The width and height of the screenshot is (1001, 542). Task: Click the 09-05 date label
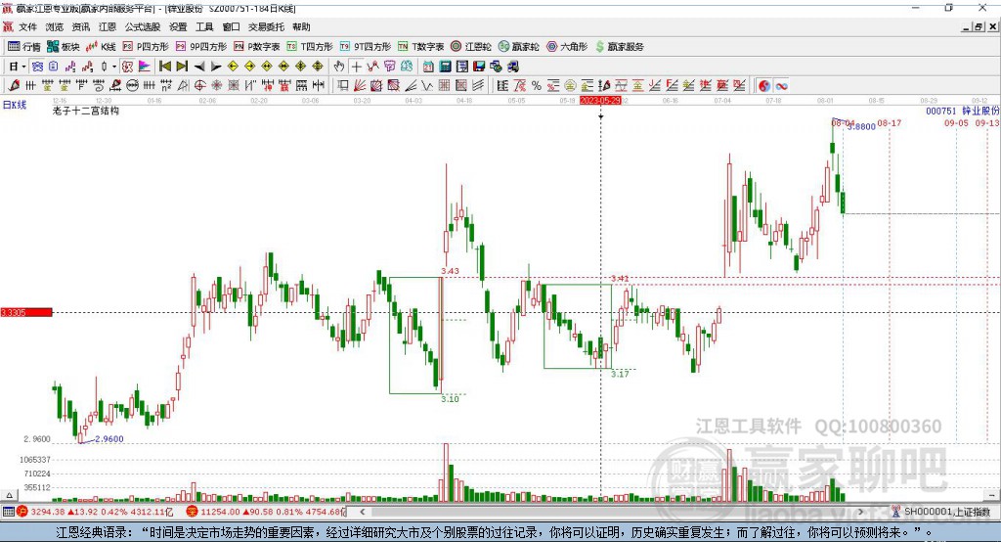[956, 122]
